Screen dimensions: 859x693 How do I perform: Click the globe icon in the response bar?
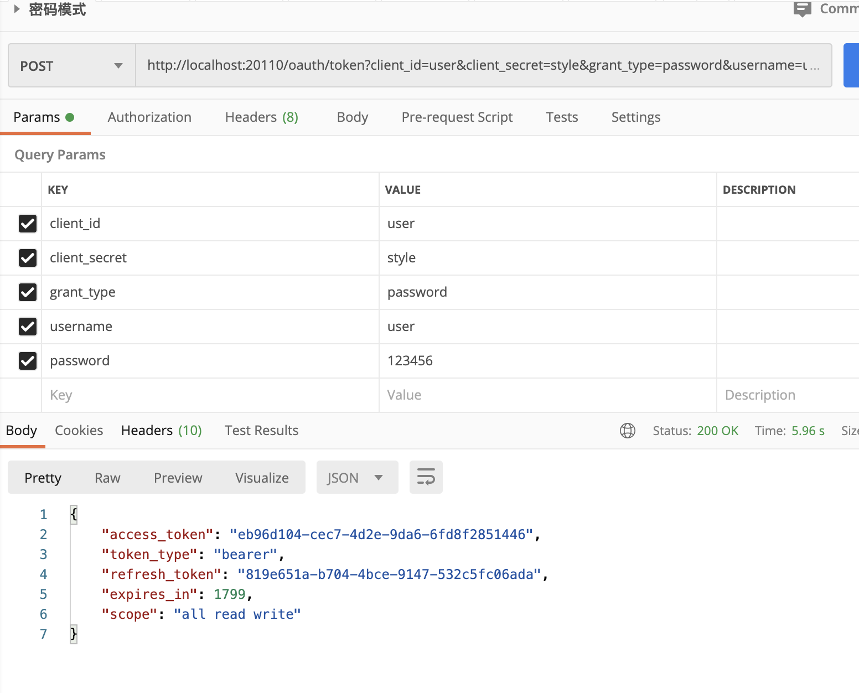(628, 431)
